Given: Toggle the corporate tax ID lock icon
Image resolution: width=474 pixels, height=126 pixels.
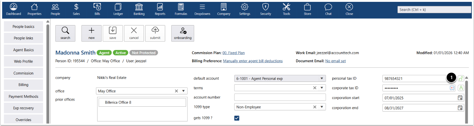Looking at the screenshot, I should click(461, 88).
